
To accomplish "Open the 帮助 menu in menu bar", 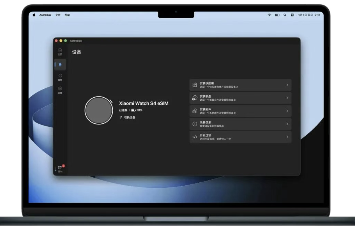I will click(x=67, y=15).
